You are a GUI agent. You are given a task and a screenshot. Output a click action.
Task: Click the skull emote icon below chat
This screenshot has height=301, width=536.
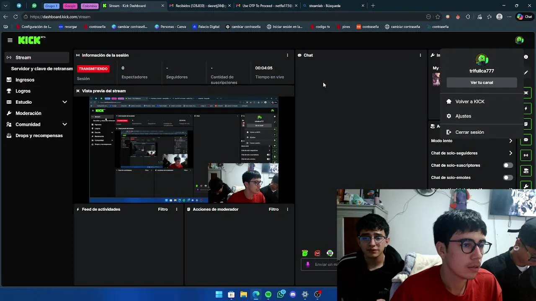(x=330, y=253)
